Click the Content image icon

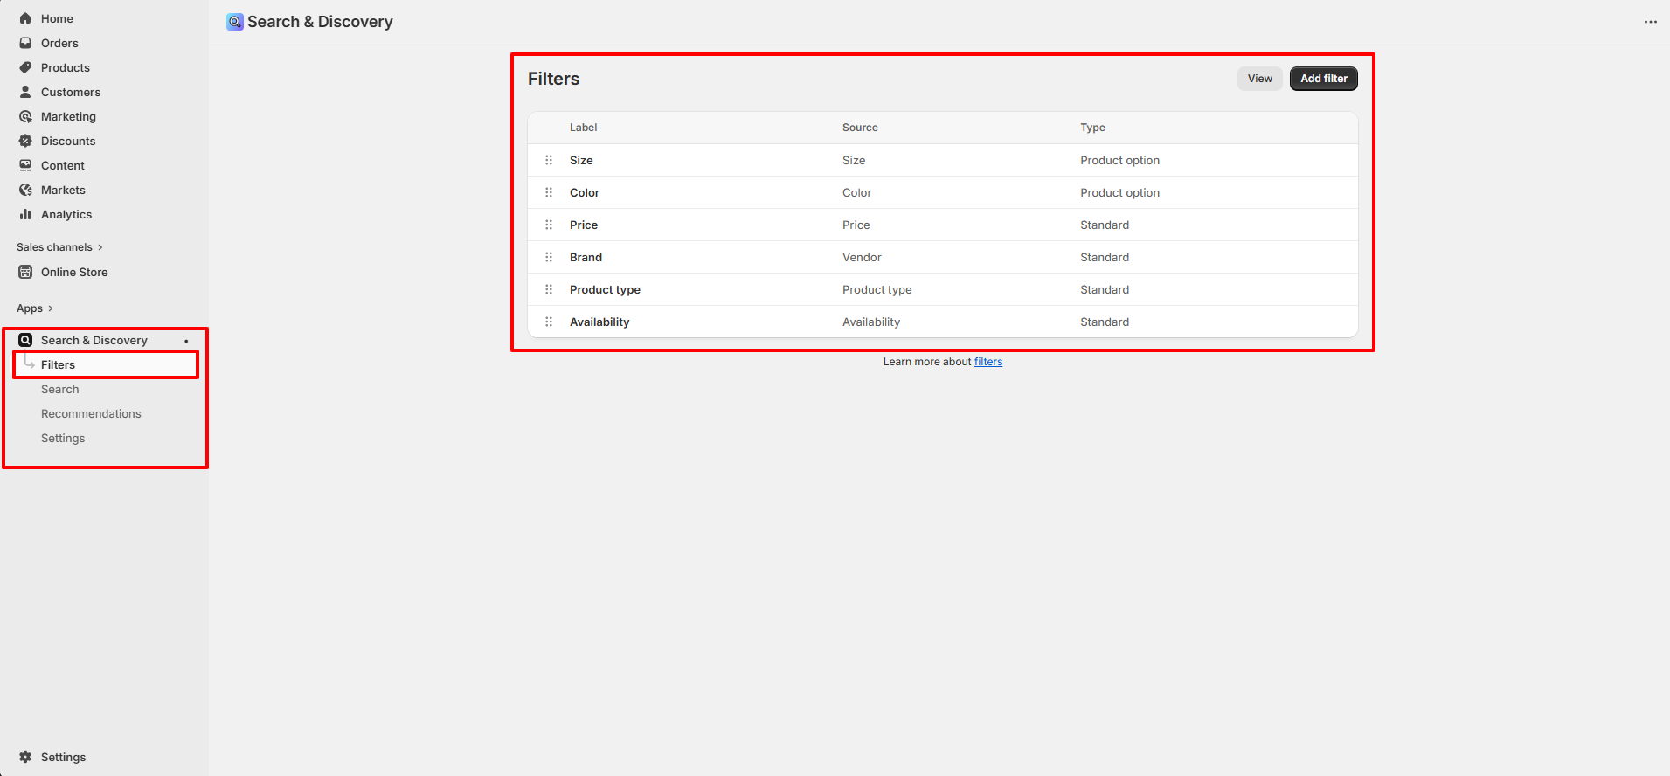(25, 165)
